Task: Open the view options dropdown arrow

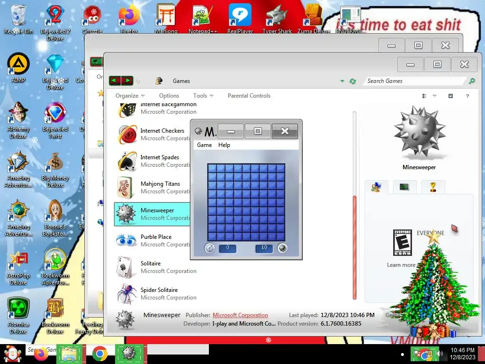Action: 435,96
